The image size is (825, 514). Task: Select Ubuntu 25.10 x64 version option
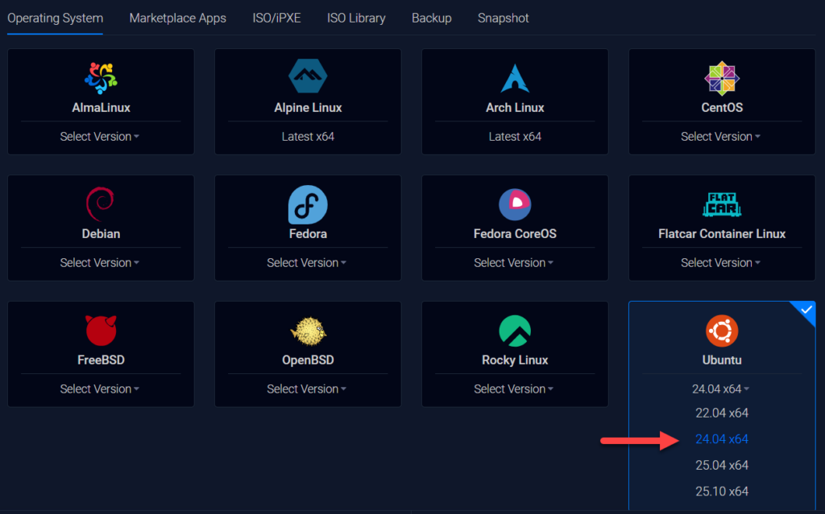[721, 491]
